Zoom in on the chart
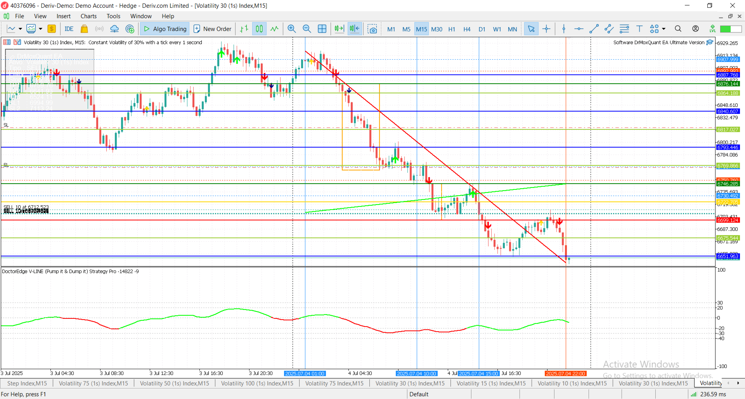Viewport: 745px width, 399px height. tap(292, 29)
